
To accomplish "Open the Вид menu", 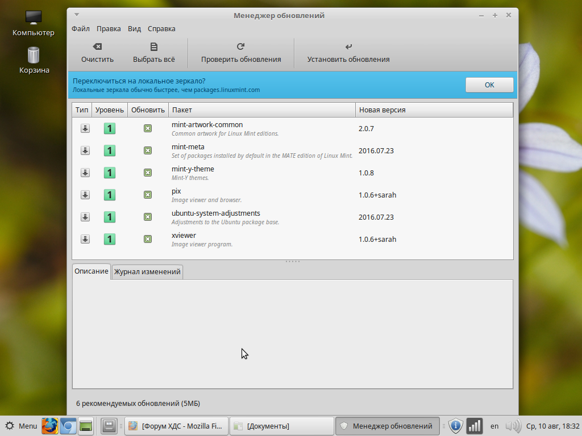I will point(134,29).
